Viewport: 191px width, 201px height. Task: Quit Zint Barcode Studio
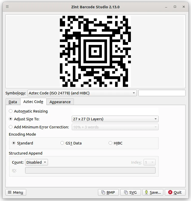pyautogui.click(x=175, y=192)
